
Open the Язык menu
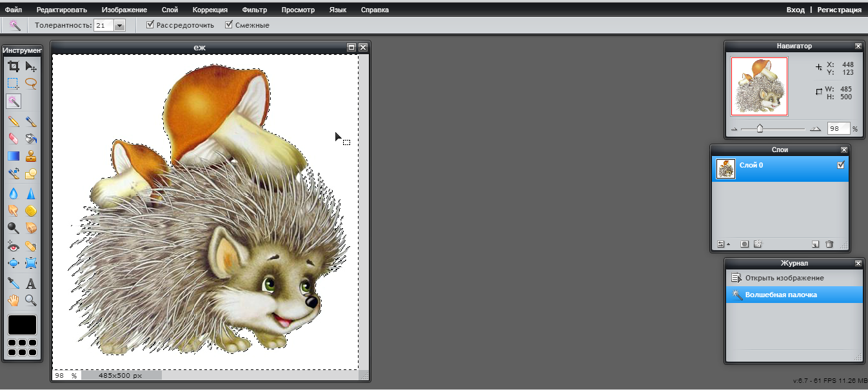click(337, 10)
